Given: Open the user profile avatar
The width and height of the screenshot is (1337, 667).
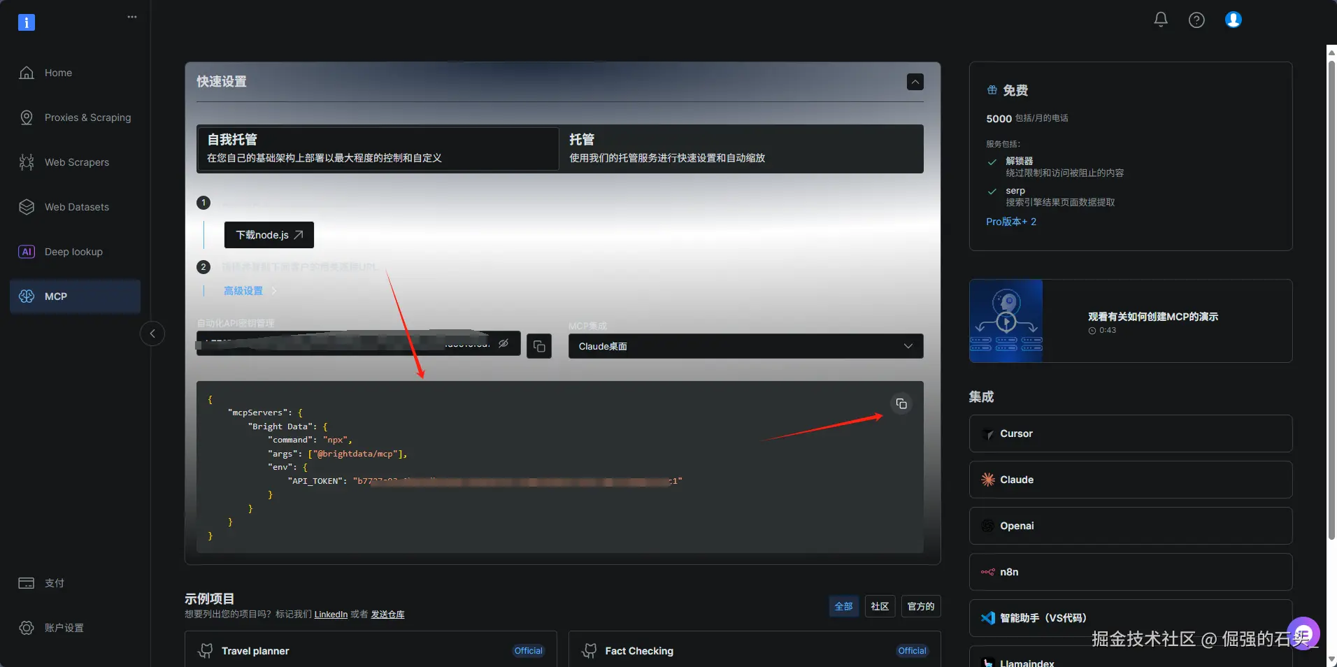Looking at the screenshot, I should point(1234,20).
